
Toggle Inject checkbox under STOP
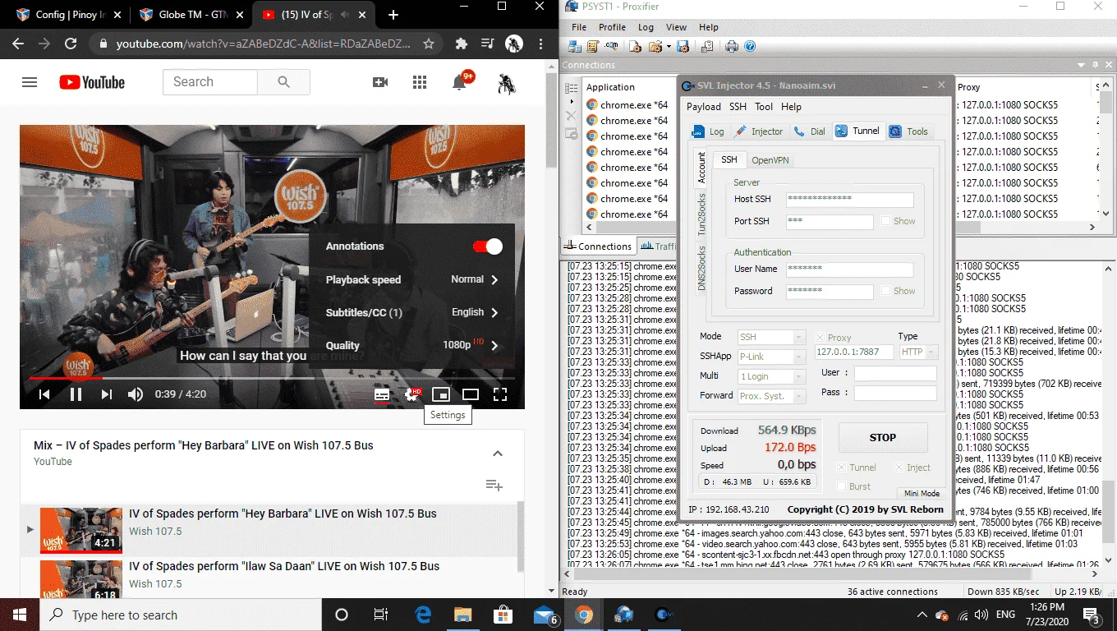pyautogui.click(x=898, y=467)
